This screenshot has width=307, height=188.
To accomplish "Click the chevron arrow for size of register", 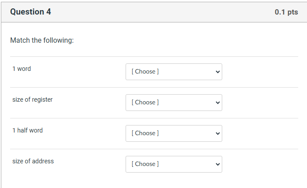I will pos(217,103).
